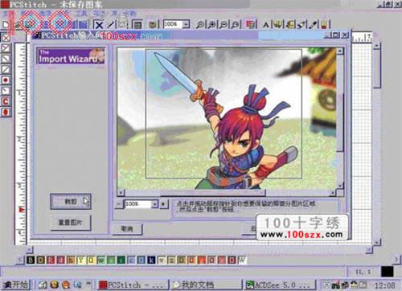Click the 取消 cancel button
Screen dimensions: 402x291
pyautogui.click(x=127, y=228)
